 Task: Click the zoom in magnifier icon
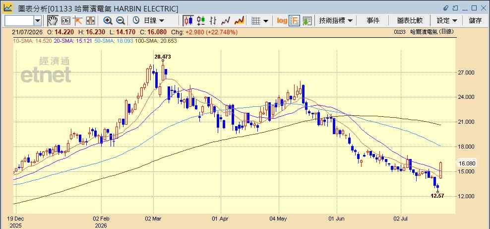(108, 21)
